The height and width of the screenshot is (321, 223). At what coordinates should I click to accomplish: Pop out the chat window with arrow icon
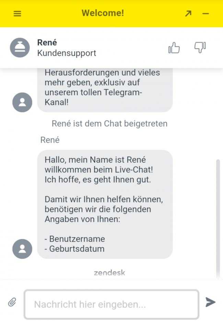[x=188, y=14]
